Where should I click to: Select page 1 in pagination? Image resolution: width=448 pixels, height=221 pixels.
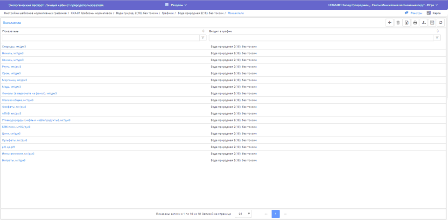point(275,214)
